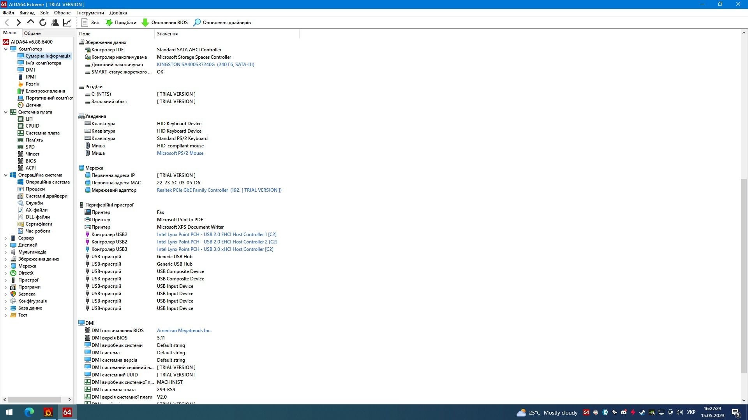The height and width of the screenshot is (420, 748).
Task: Select DLL-файли in the tree
Action: [x=38, y=217]
